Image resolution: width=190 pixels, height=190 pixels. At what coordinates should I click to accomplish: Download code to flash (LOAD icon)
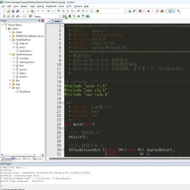30,16
